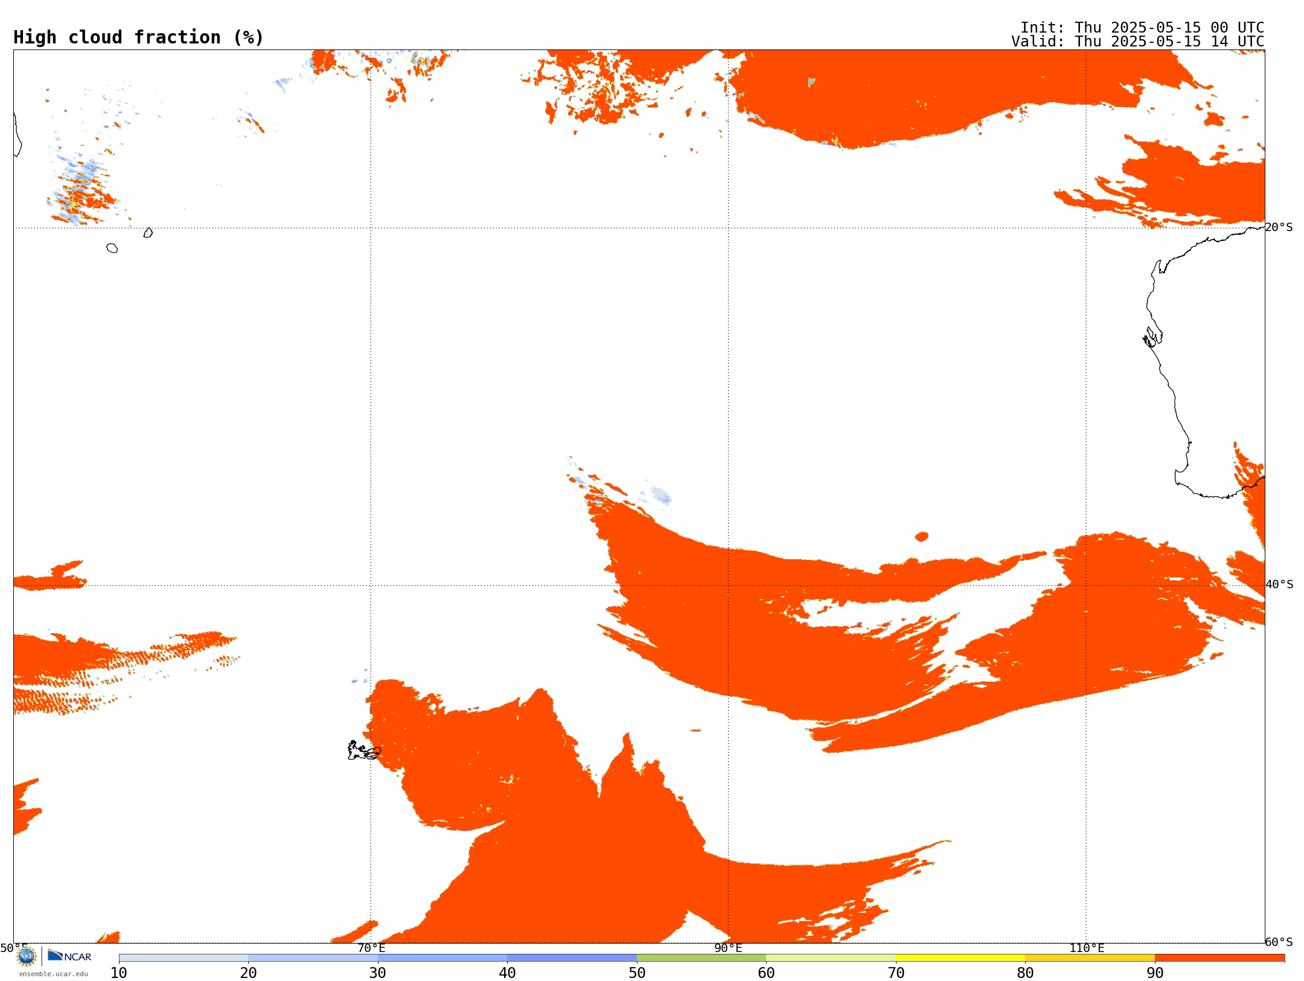Select the Init time text line
This screenshot has width=1304, height=981.
1142,28
